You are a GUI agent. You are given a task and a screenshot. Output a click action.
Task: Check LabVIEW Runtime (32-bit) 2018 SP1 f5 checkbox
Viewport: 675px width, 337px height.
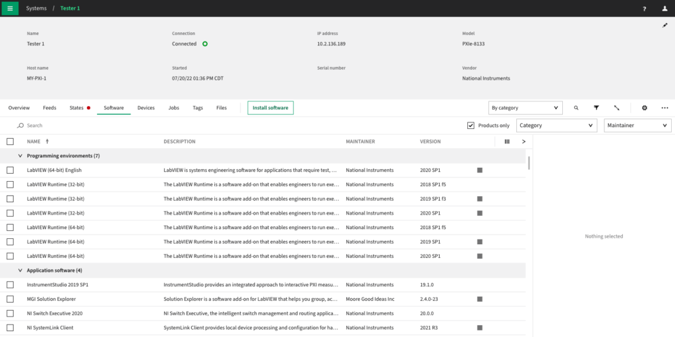coord(11,184)
